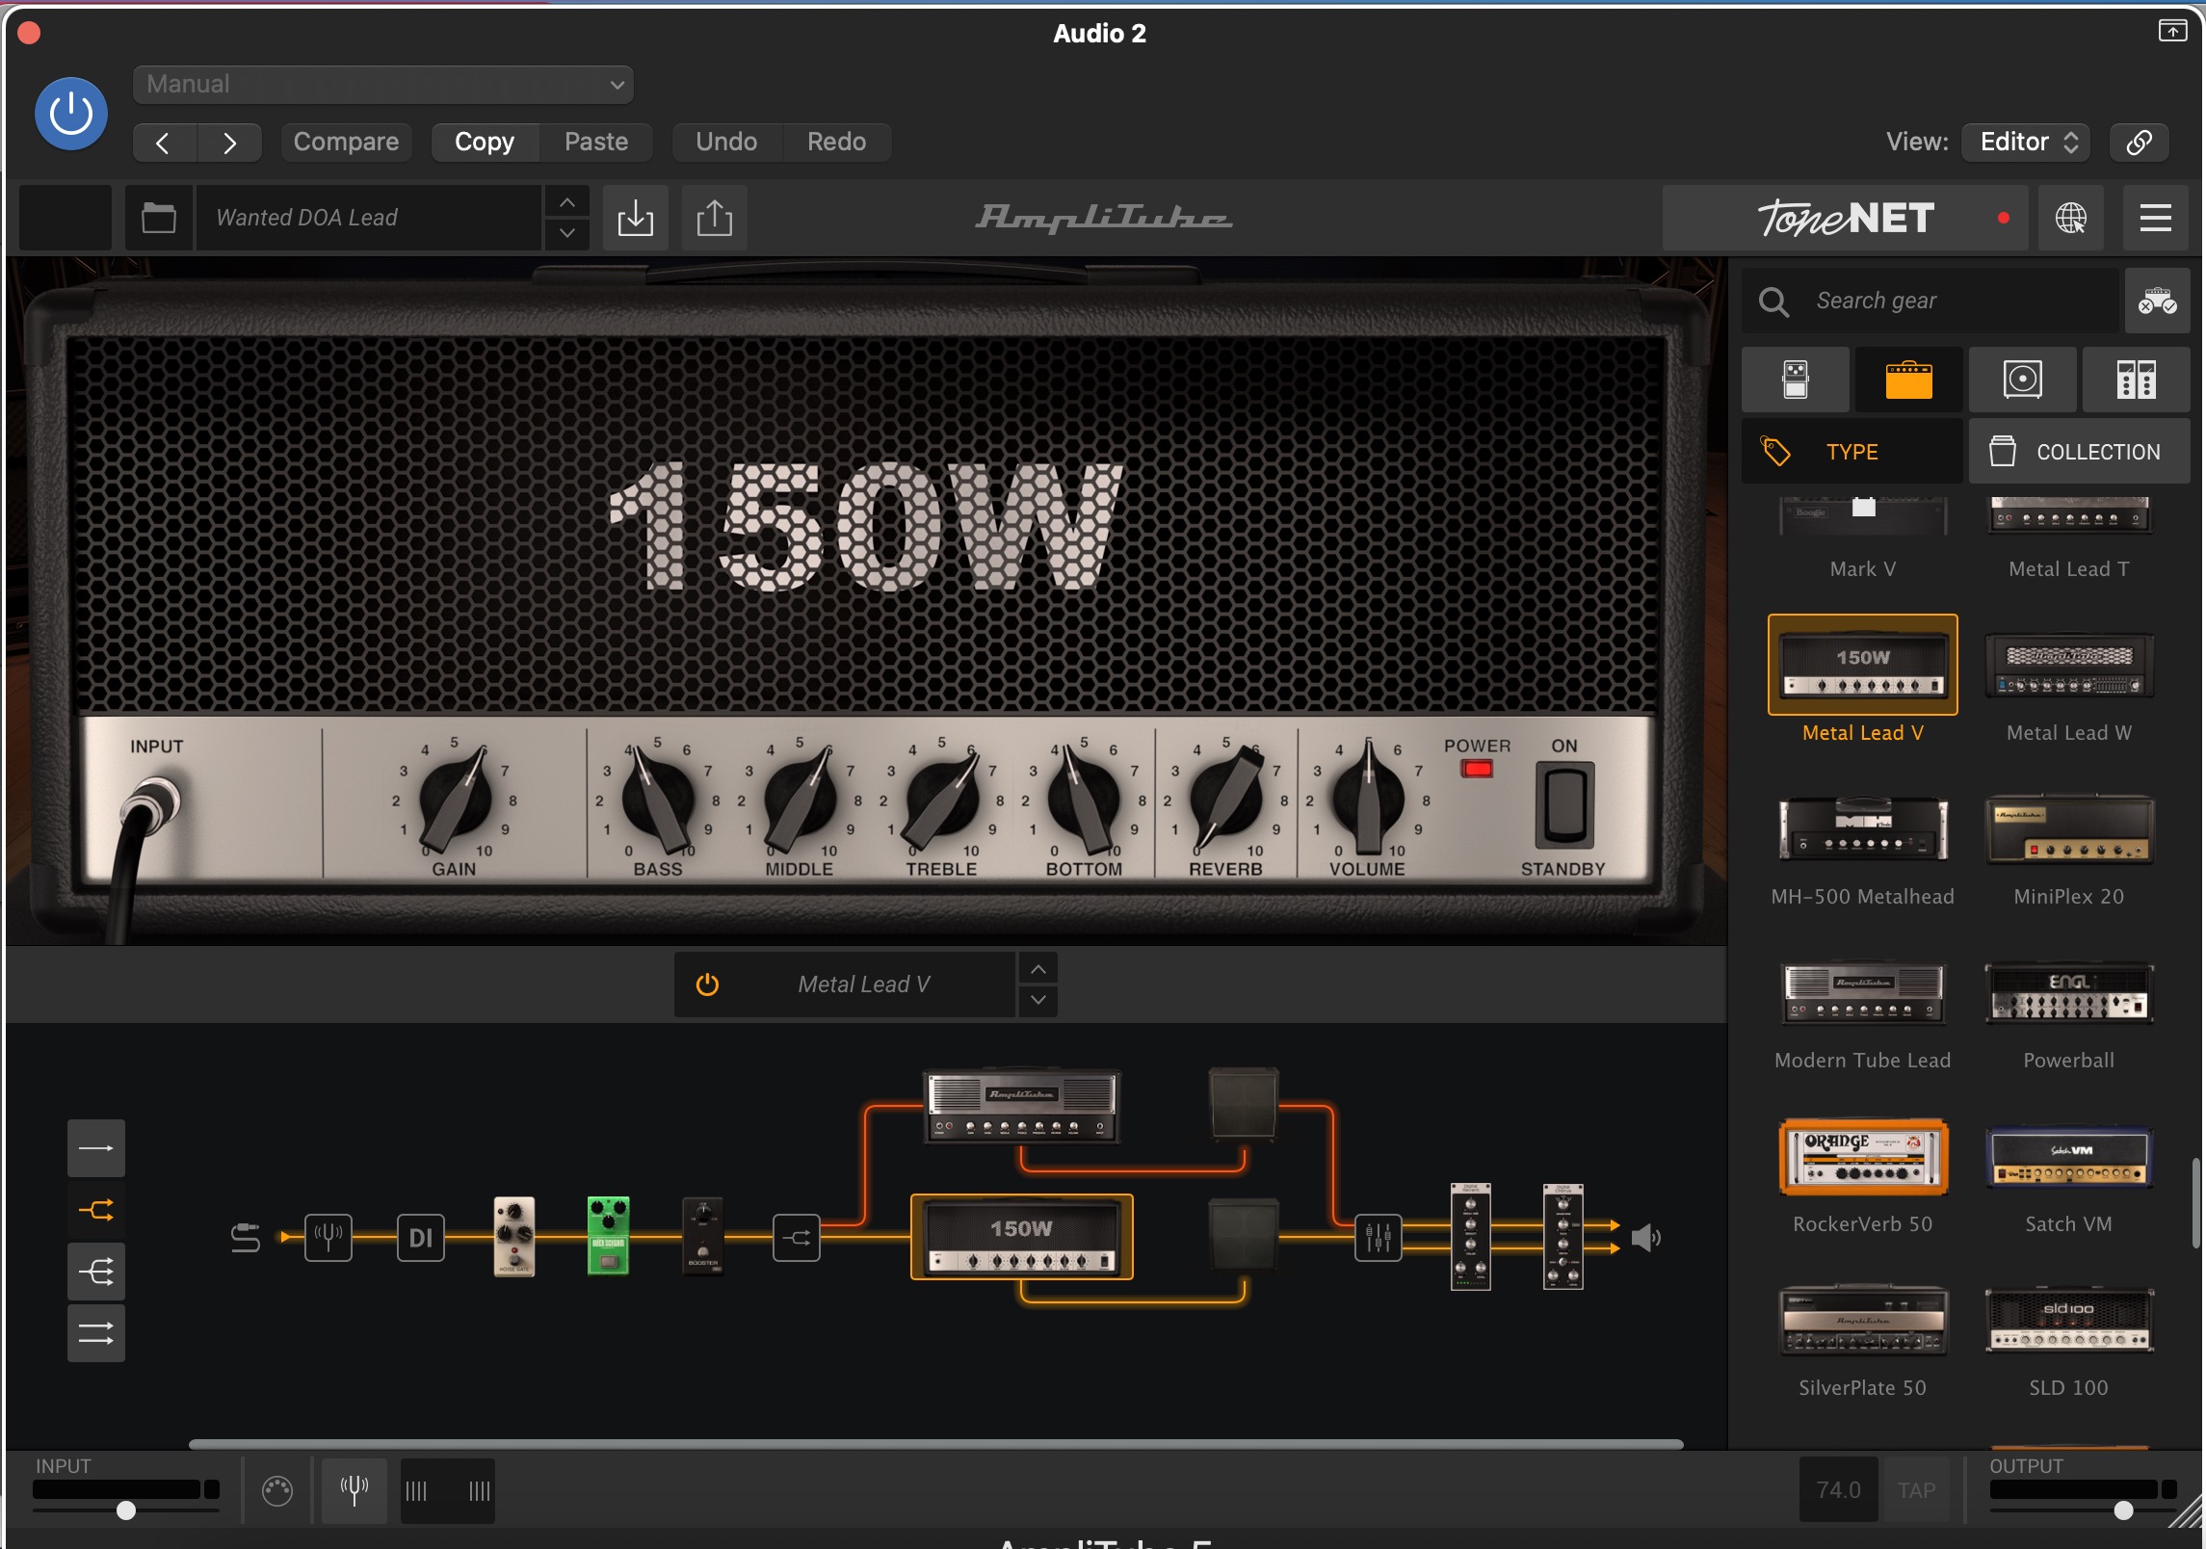Select the MiniPlex 20 amp
Image resolution: width=2206 pixels, height=1549 pixels.
coord(2069,852)
